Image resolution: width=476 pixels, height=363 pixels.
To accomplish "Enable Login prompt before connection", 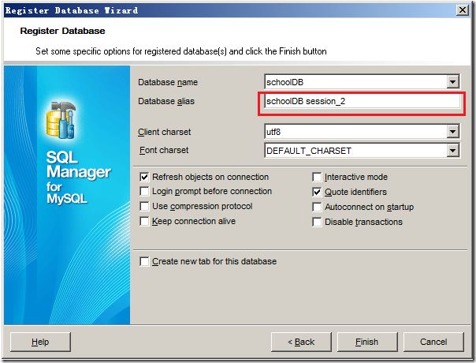I will (144, 192).
